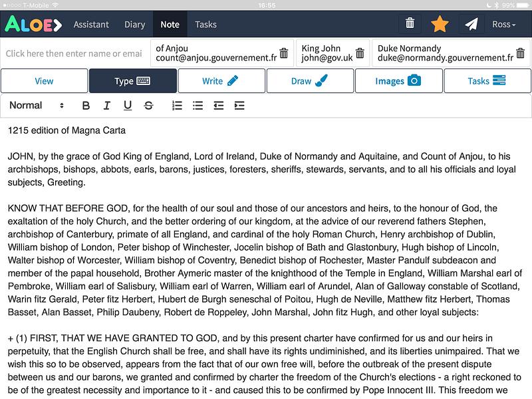The width and height of the screenshot is (532, 399).
Task: Open the Ross user menu
Action: (504, 25)
